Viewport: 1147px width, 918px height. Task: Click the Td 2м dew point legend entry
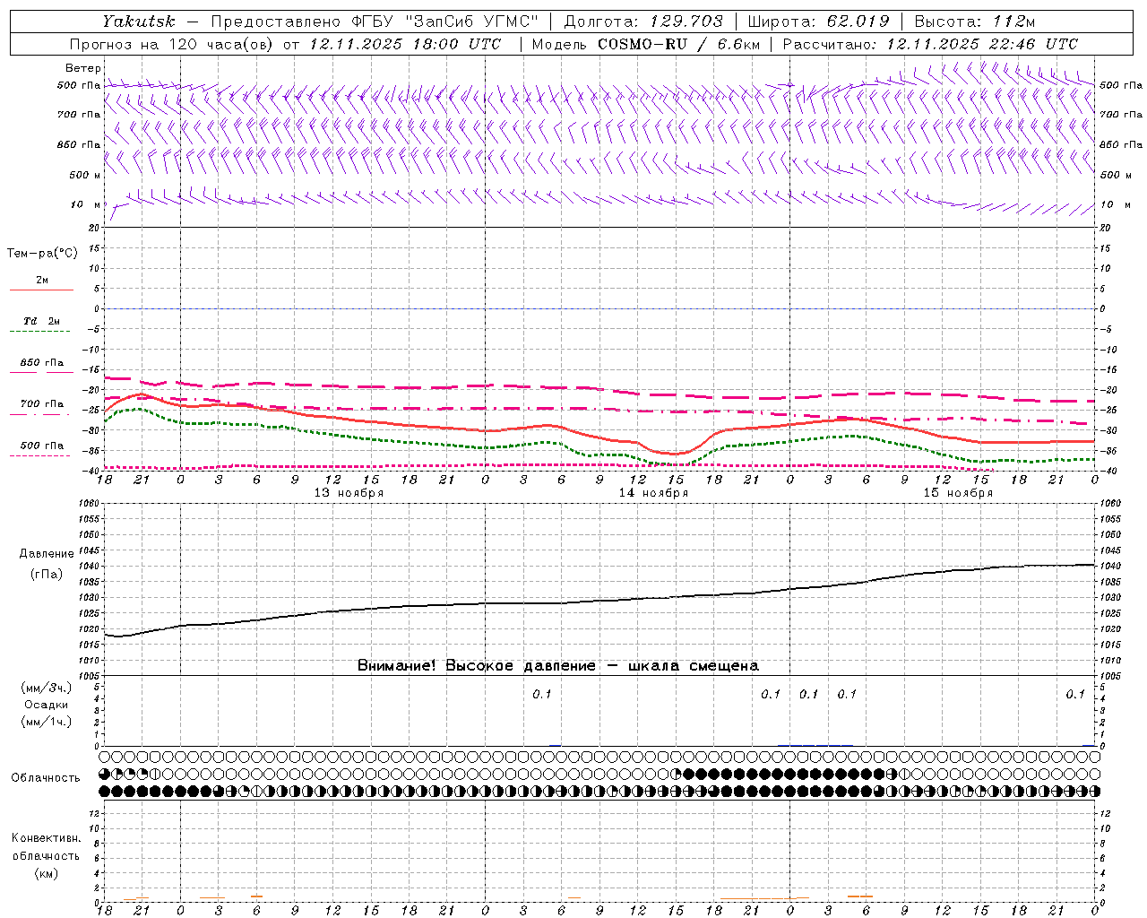pyautogui.click(x=42, y=321)
